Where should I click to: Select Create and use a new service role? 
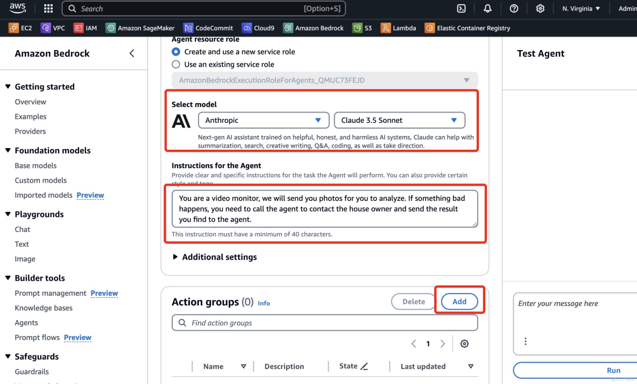pyautogui.click(x=176, y=52)
